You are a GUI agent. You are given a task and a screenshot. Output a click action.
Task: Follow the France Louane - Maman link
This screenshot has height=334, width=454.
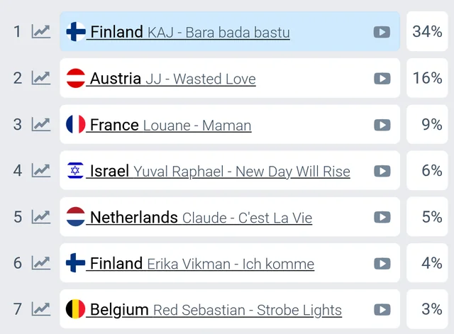(170, 125)
